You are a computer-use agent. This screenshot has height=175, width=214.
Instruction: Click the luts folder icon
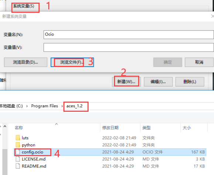click(x=18, y=138)
